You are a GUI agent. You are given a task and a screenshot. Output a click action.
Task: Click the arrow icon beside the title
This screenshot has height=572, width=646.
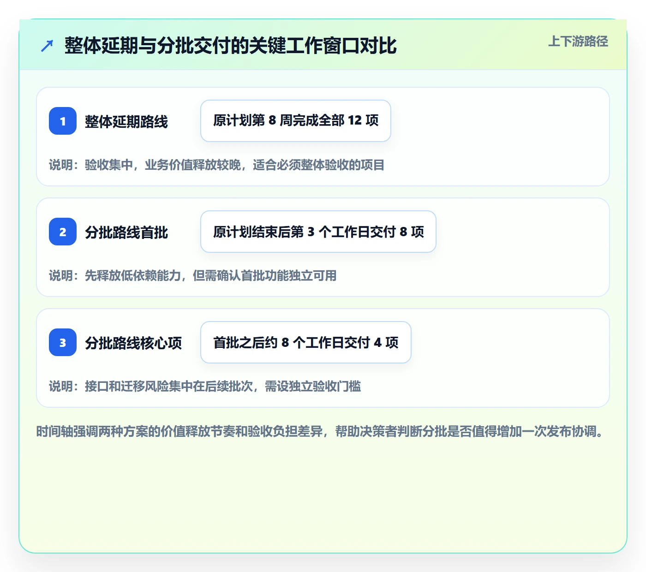click(47, 46)
